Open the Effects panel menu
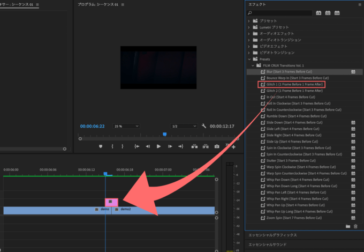Viewport: 364px width, 252px height. [360, 4]
